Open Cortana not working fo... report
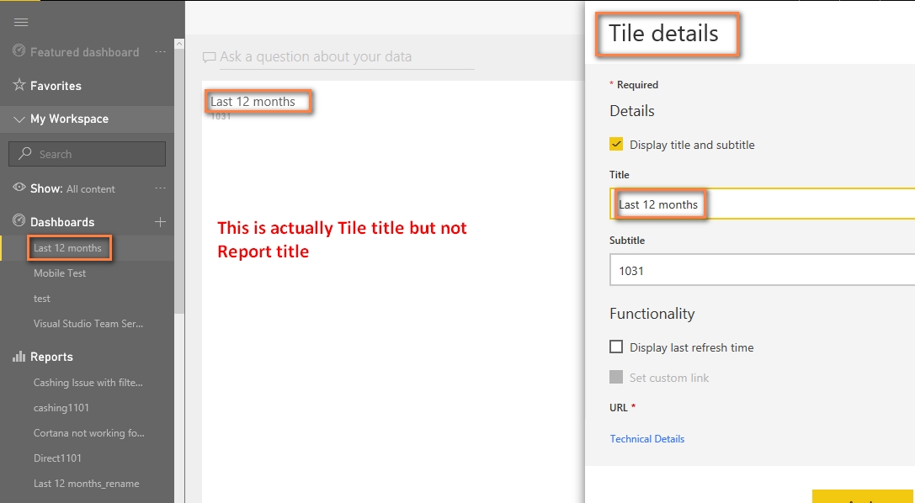The height and width of the screenshot is (503, 915). point(88,432)
